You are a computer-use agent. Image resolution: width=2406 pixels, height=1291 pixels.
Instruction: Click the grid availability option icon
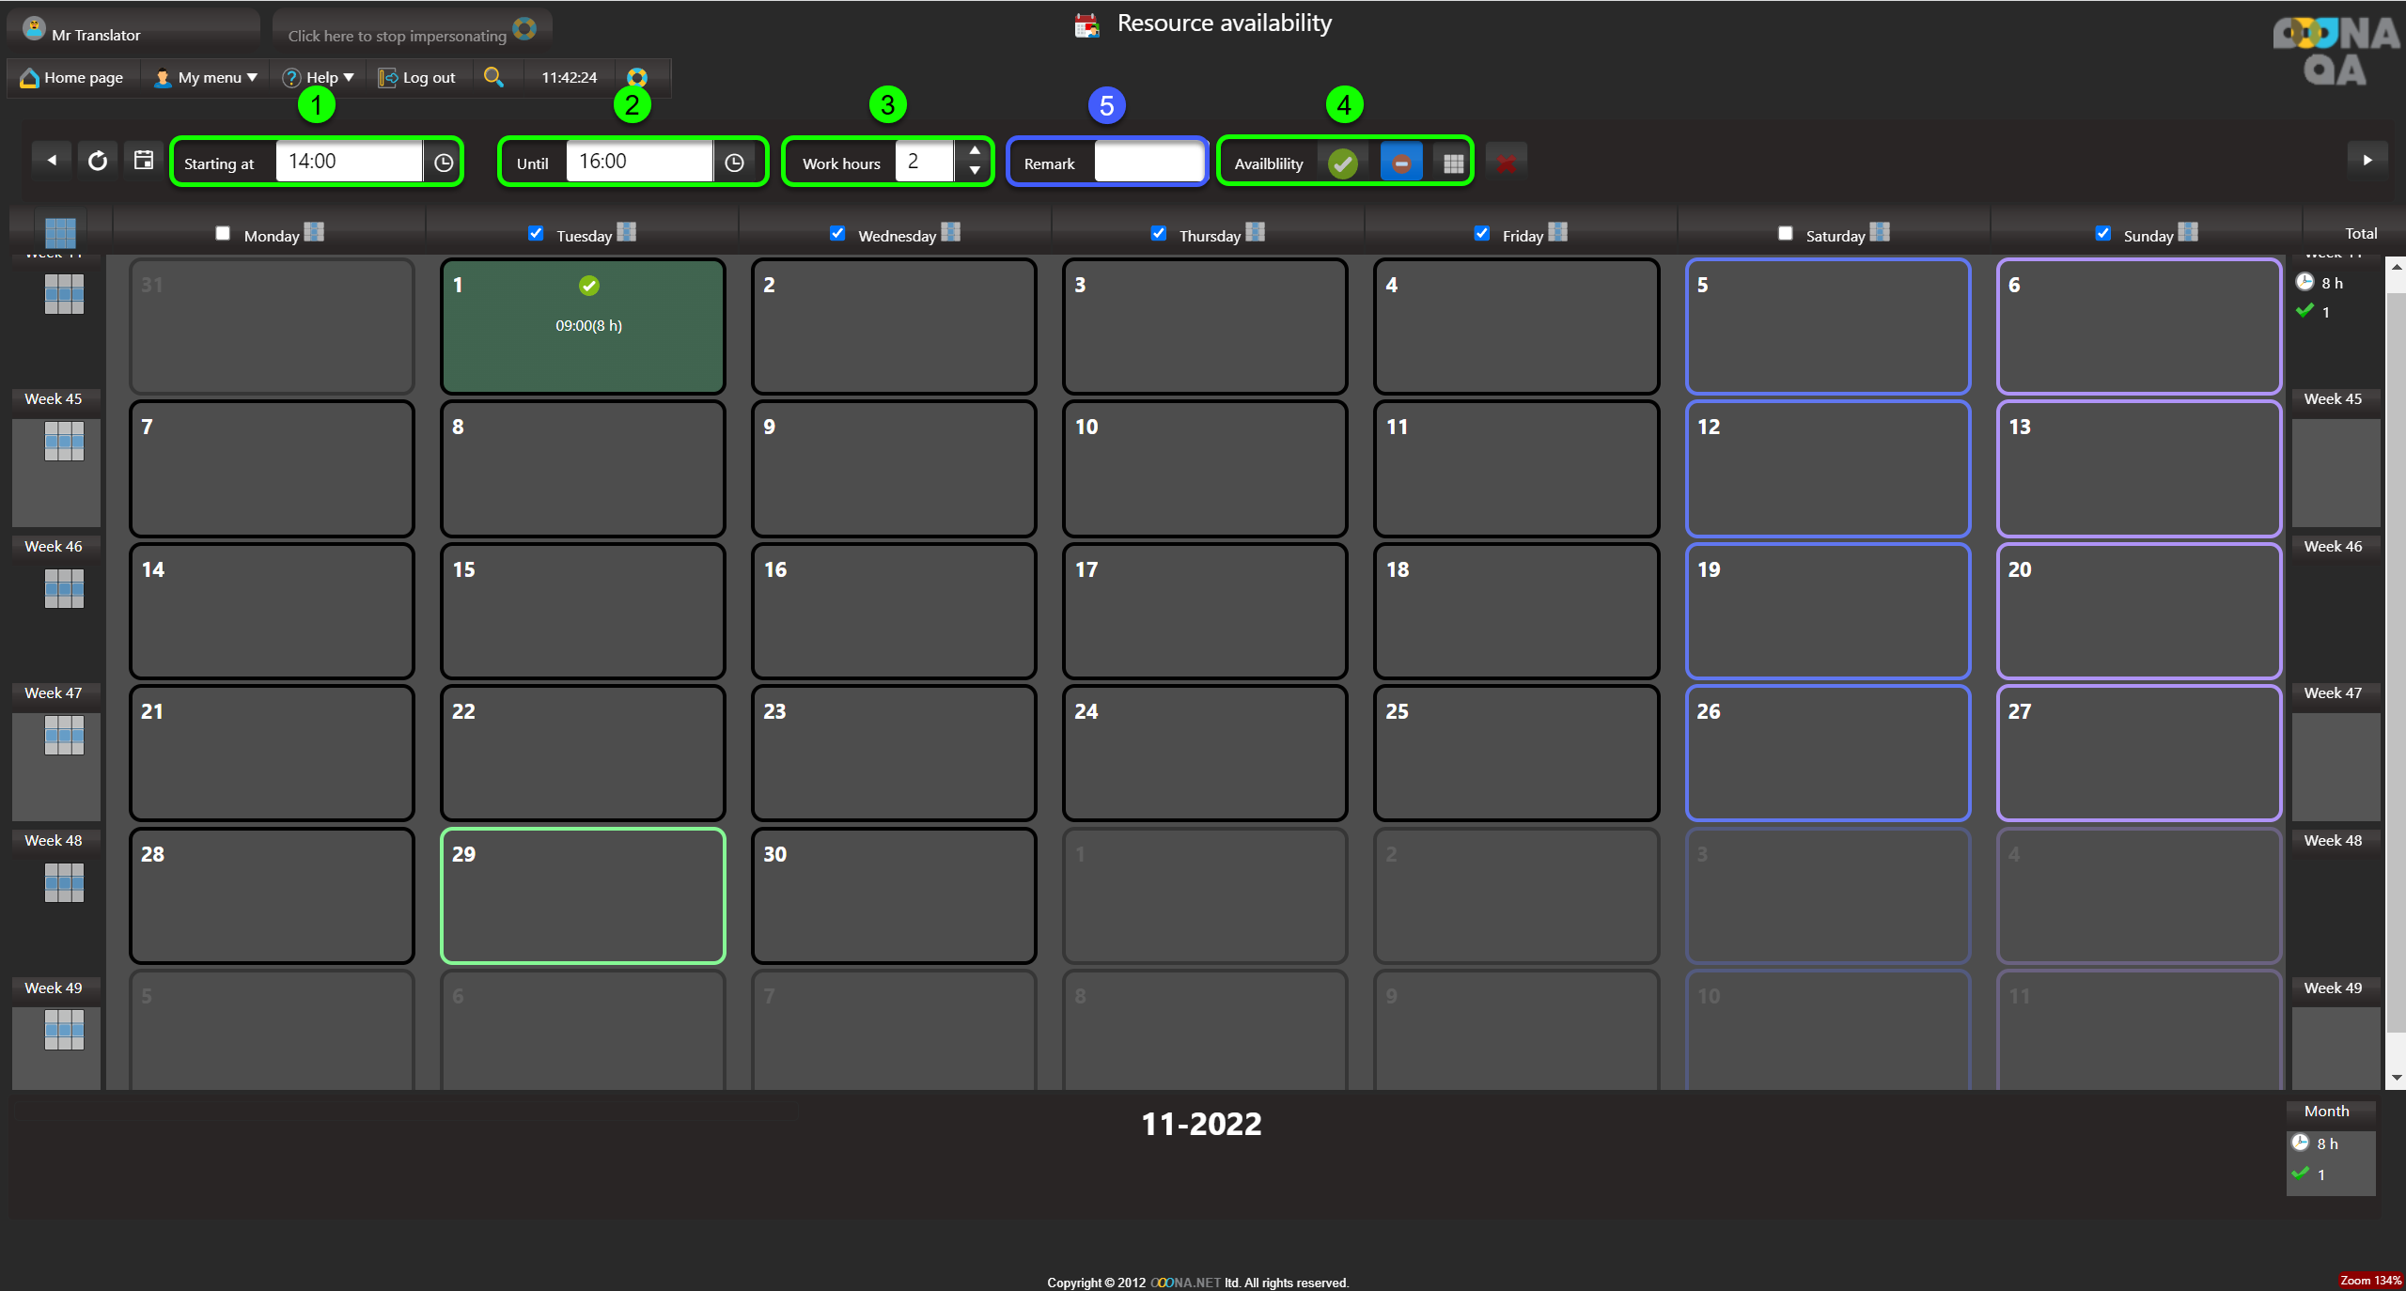click(x=1453, y=163)
